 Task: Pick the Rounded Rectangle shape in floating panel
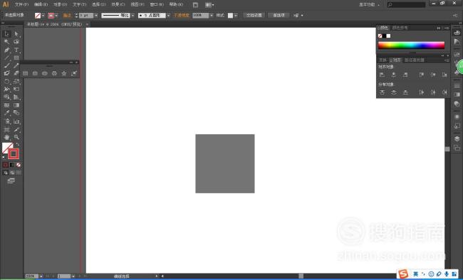pyautogui.click(x=35, y=73)
